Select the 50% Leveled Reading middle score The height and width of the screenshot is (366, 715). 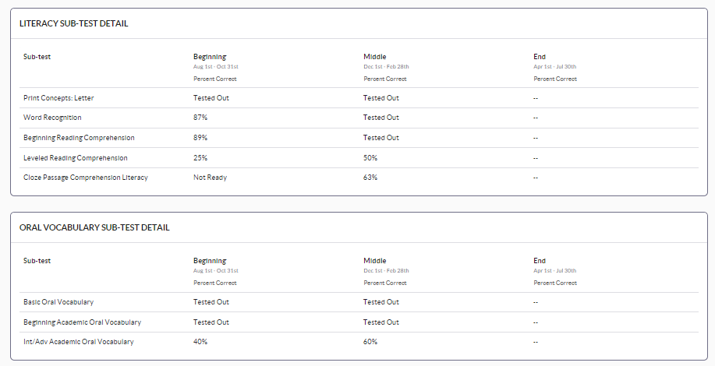click(x=370, y=158)
